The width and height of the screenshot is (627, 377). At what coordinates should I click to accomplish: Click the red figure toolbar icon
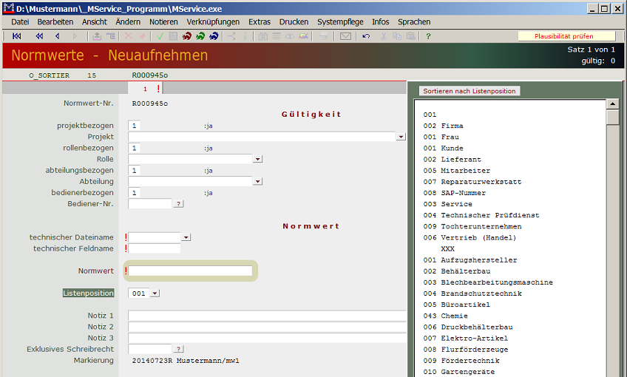point(187,35)
